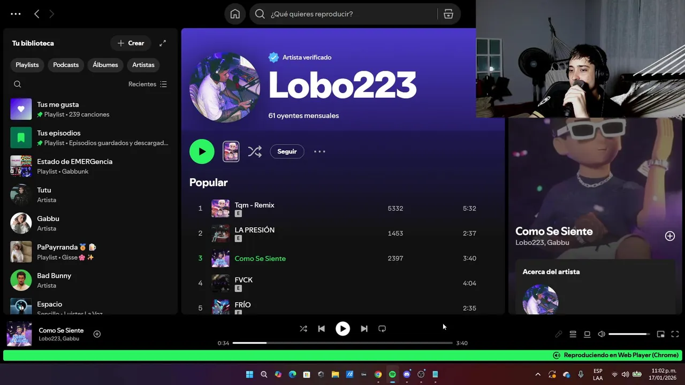Open Discord from taskbar
The width and height of the screenshot is (685, 385).
[407, 374]
